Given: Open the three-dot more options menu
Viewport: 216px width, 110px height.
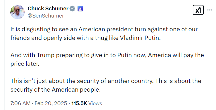Looking at the screenshot, I should tap(210, 10).
